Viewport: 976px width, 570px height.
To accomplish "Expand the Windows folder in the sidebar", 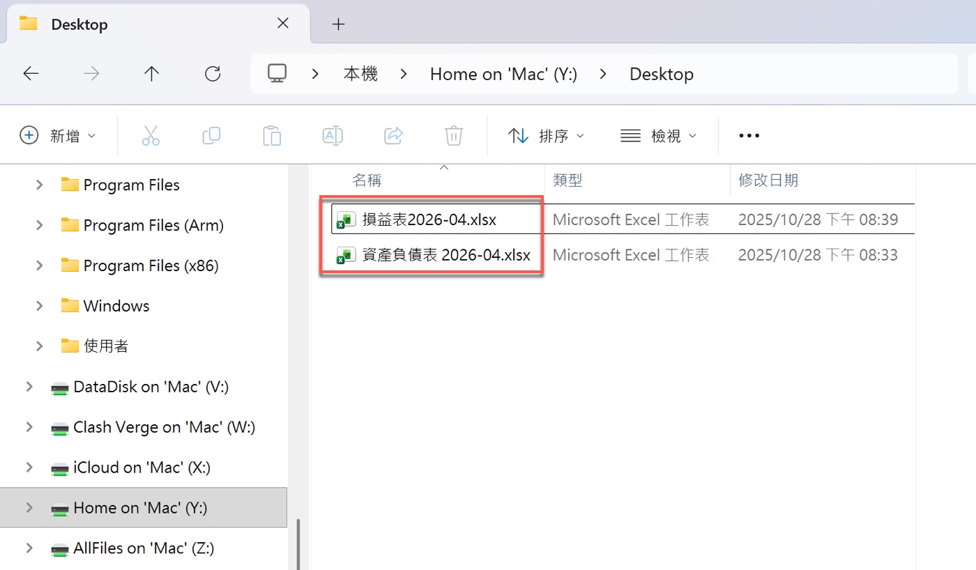I will pos(40,305).
